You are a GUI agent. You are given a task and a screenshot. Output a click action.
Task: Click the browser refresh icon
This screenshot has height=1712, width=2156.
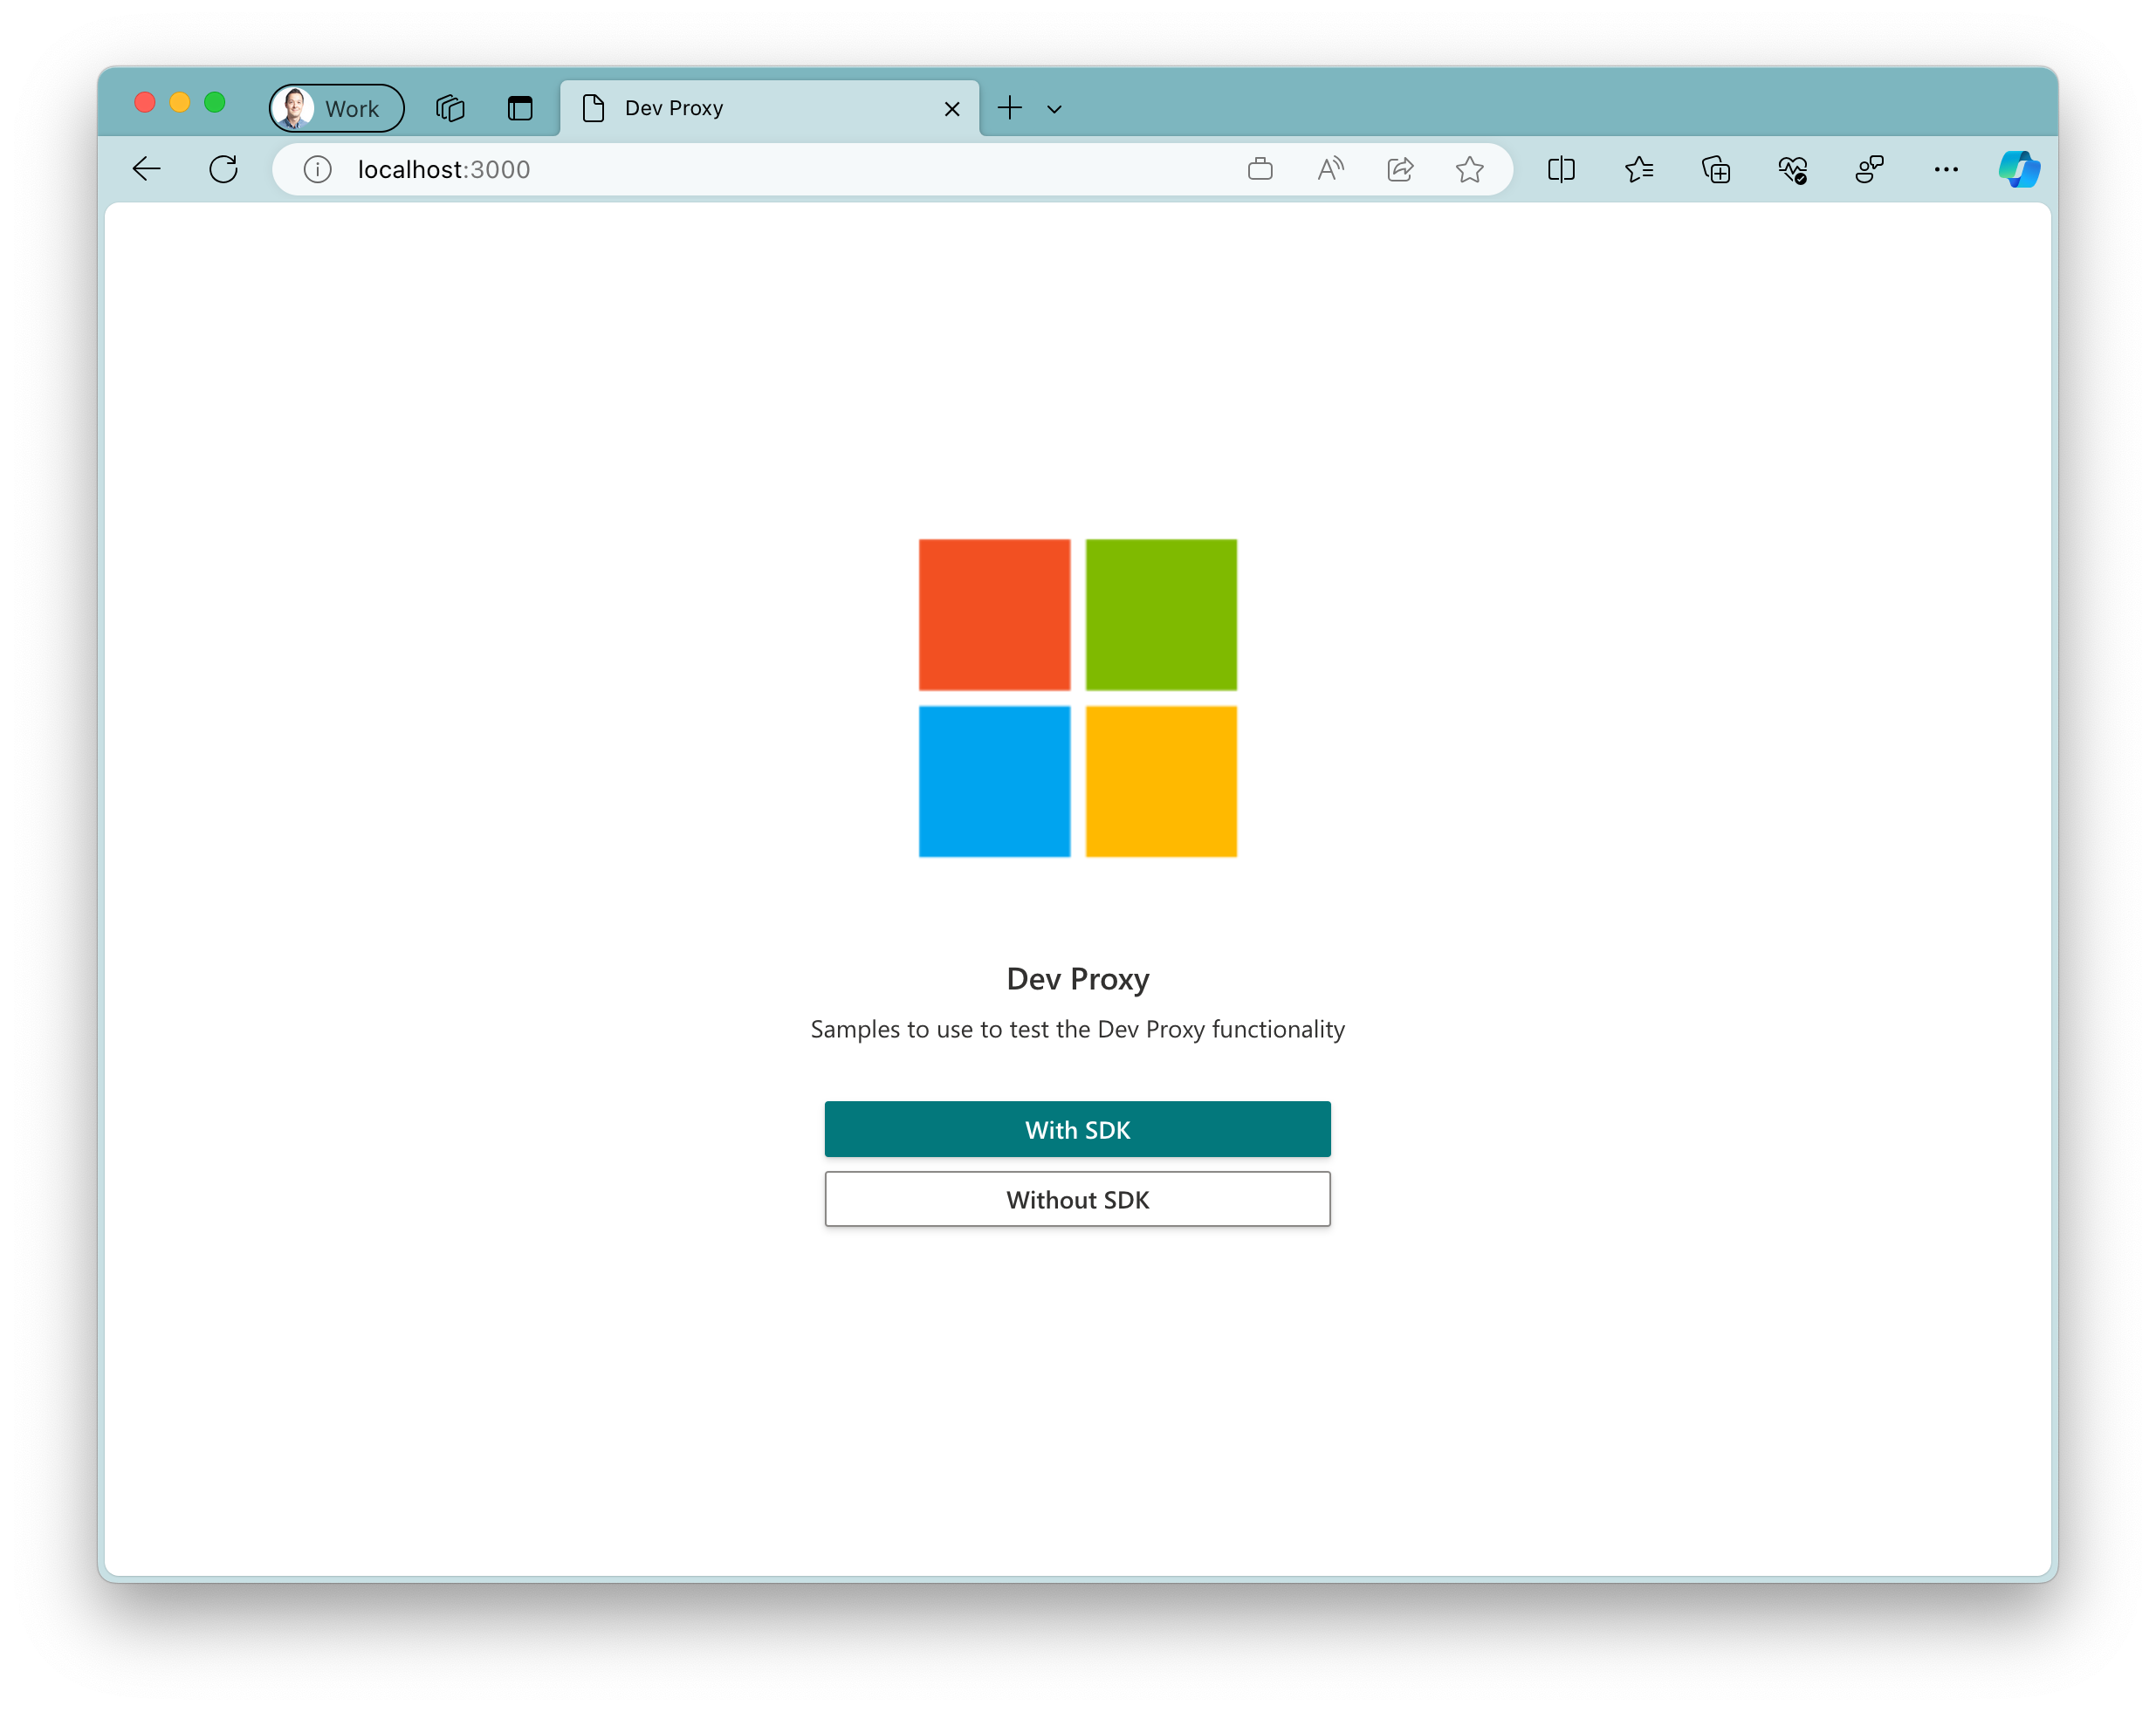(x=224, y=169)
